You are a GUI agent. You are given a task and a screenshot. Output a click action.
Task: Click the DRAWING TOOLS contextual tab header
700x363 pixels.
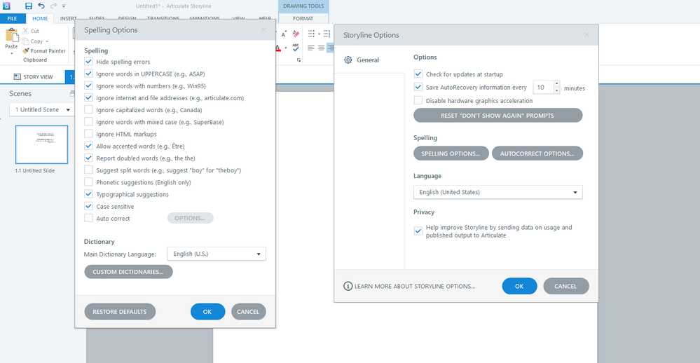click(x=303, y=6)
